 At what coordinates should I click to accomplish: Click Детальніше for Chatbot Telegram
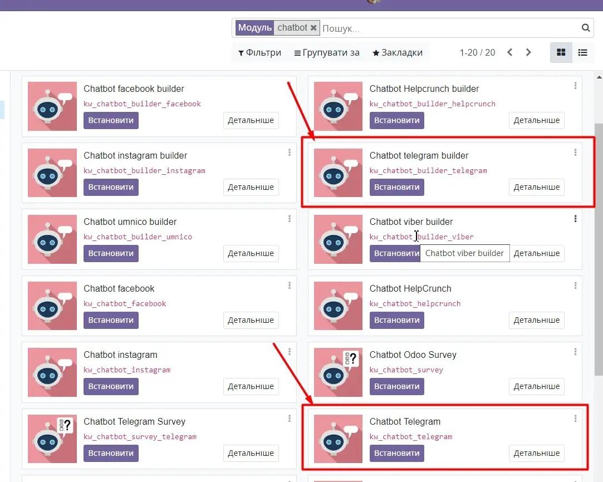(536, 453)
